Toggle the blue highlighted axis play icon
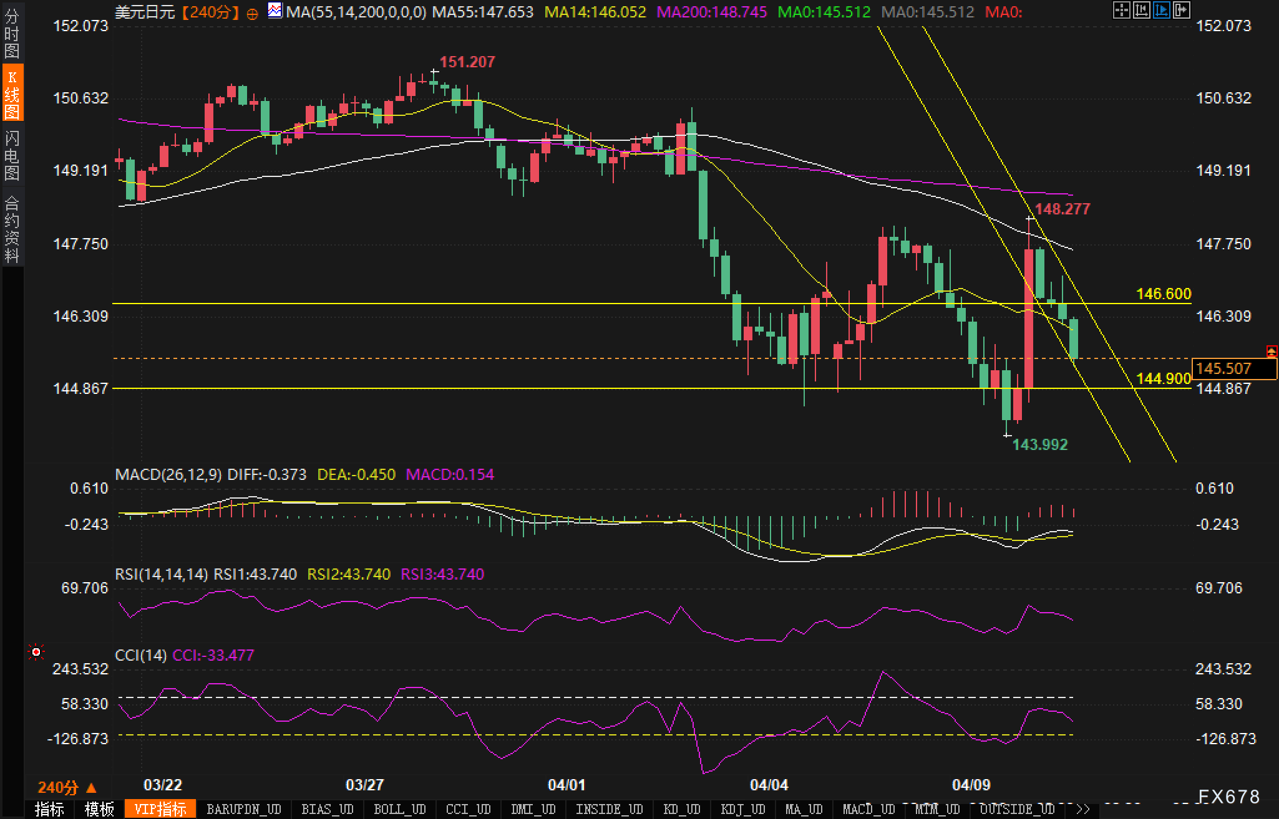Screen dimensions: 1279x819 click(x=1161, y=11)
